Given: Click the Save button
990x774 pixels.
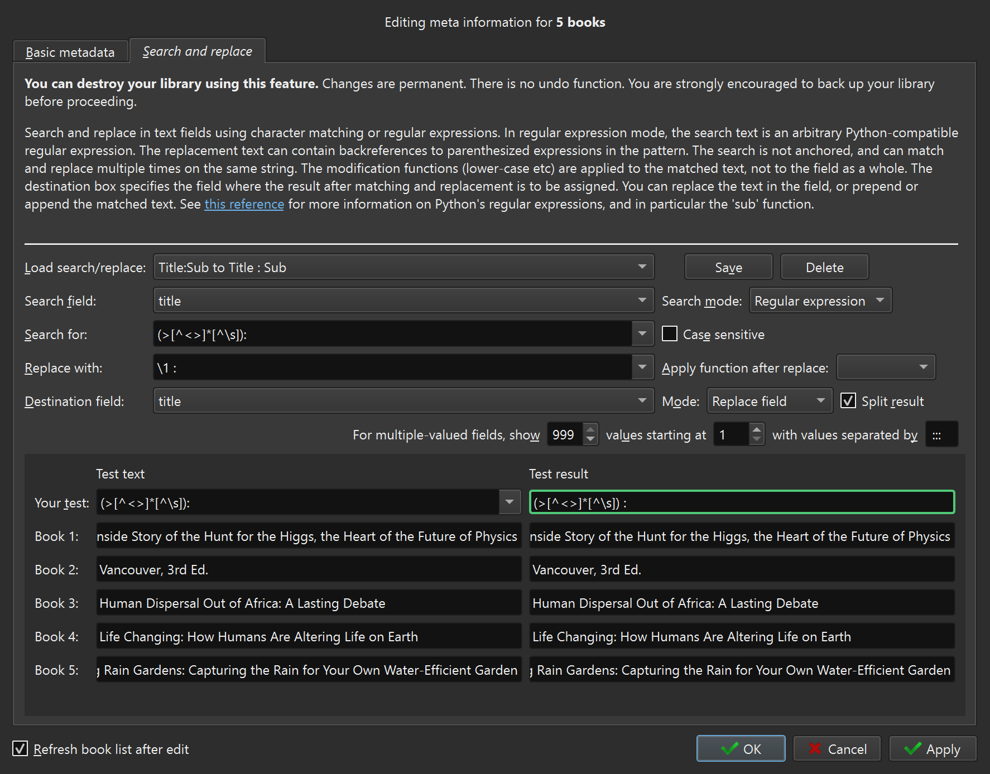Looking at the screenshot, I should (x=728, y=268).
